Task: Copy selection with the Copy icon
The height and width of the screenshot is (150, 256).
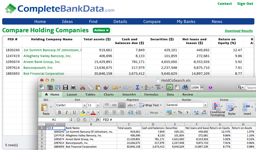Action: pyautogui.click(x=90, y=87)
